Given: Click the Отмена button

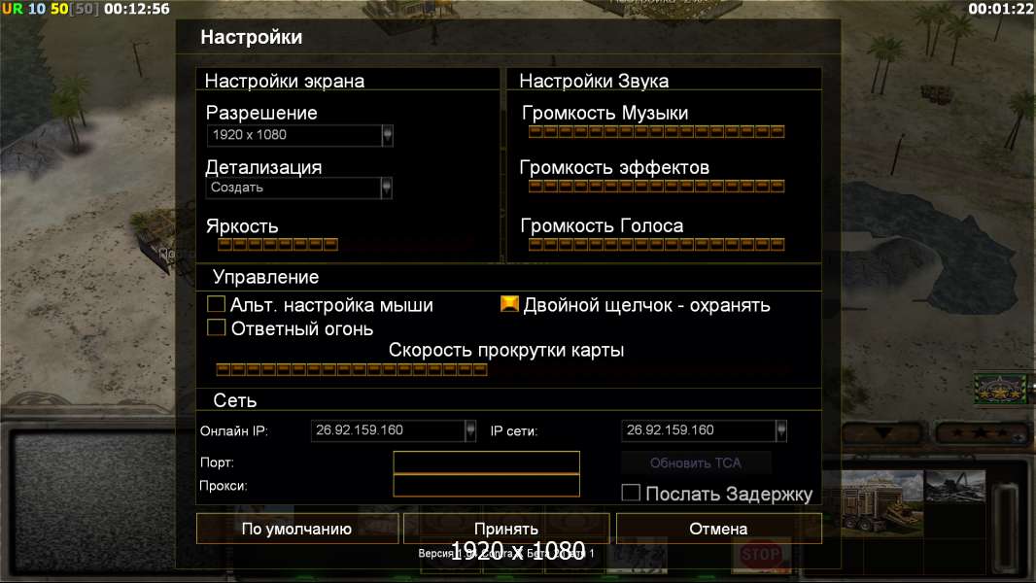Looking at the screenshot, I should [x=719, y=529].
